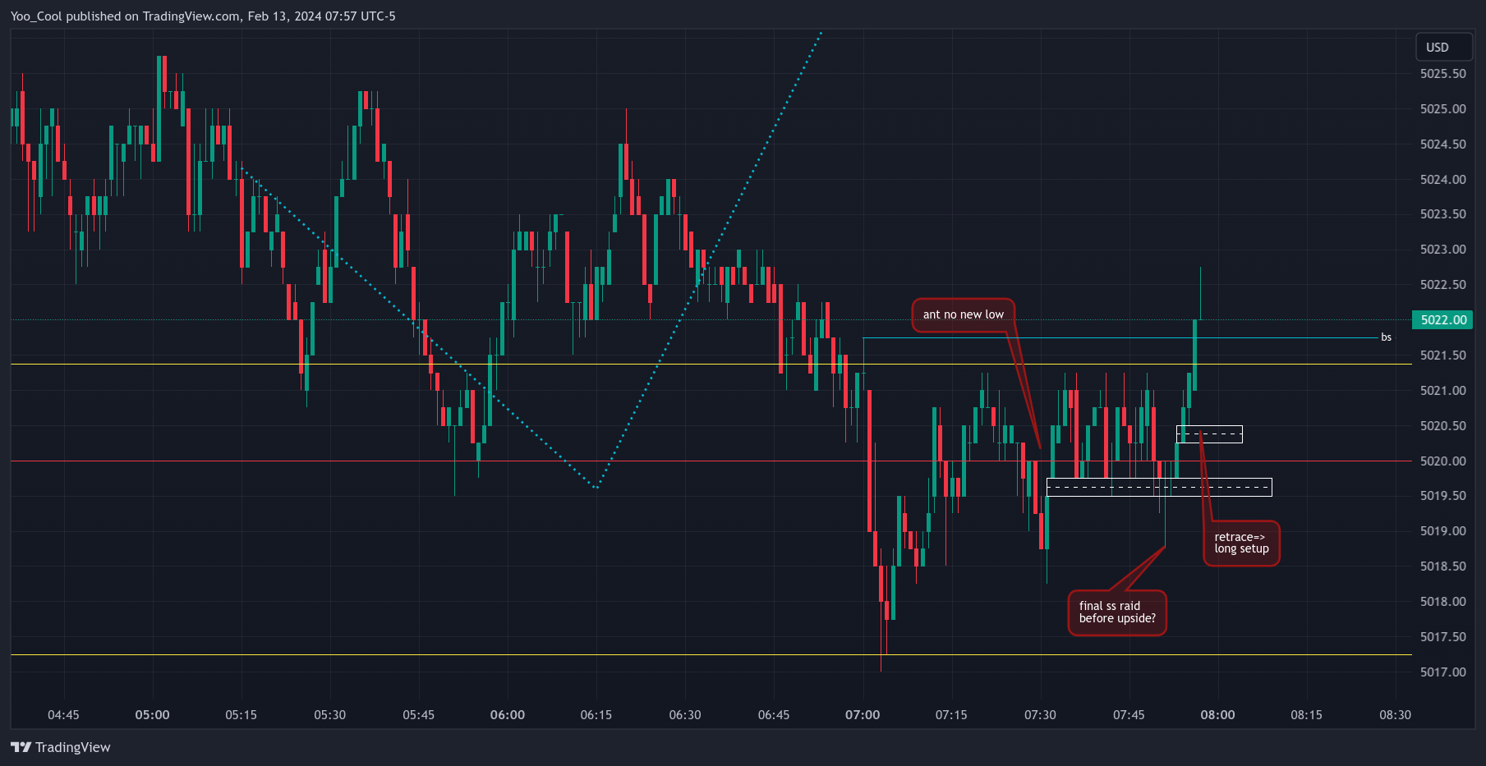Click the 'retrace=> long setup' callout

tap(1241, 544)
